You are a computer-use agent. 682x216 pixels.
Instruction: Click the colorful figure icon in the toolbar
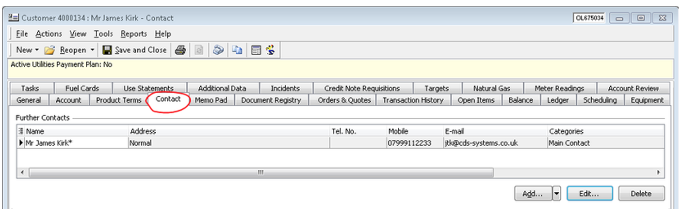pyautogui.click(x=270, y=50)
